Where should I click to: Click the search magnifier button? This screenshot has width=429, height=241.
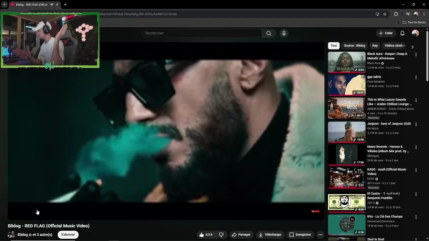click(x=269, y=33)
